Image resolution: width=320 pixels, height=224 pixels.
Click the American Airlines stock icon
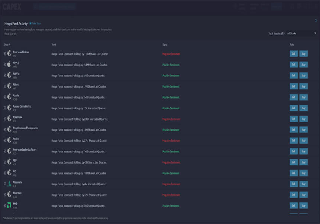click(9, 54)
